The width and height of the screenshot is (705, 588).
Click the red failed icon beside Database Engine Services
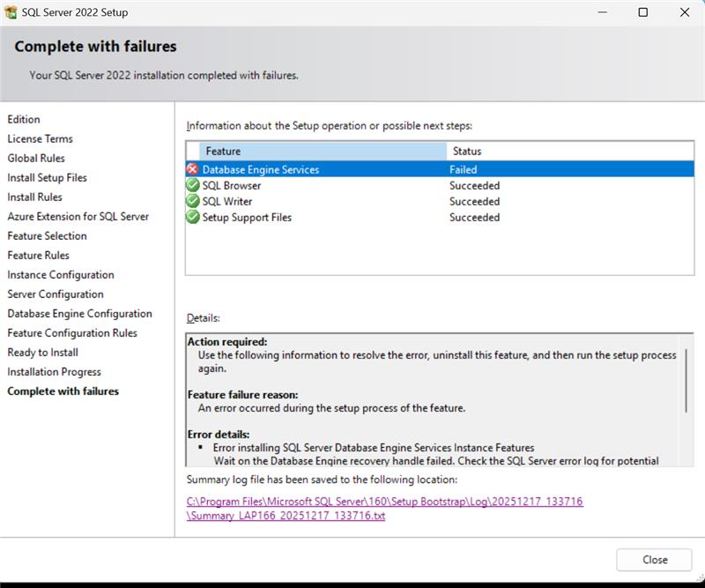pos(192,169)
